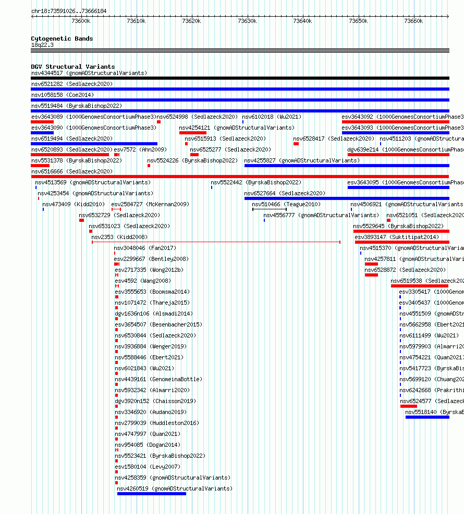Open nsv6525277 (Sedlazeck2020) label
Image resolution: width=464 pixels, height=514 pixels.
pyautogui.click(x=230, y=149)
